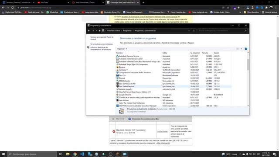Click Activar o desactivar las características de Windows
The image size is (279, 157).
coord(101,48)
